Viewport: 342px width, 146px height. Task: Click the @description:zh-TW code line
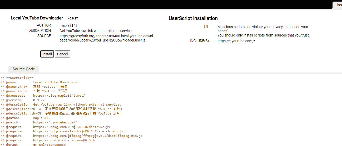point(62,109)
